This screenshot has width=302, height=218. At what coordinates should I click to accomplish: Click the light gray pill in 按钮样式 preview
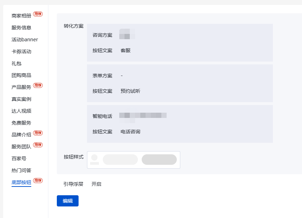pyautogui.click(x=120, y=160)
